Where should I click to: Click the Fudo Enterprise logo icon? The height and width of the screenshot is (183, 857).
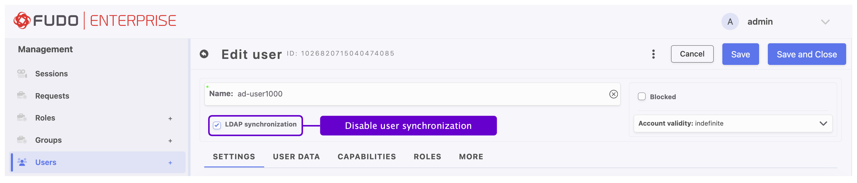coord(22,21)
